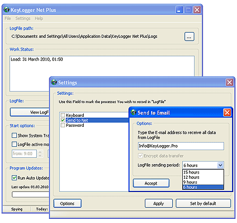The width and height of the screenshot is (237, 223).
Task: Click the Settings window globe icon
Action: click(54, 82)
